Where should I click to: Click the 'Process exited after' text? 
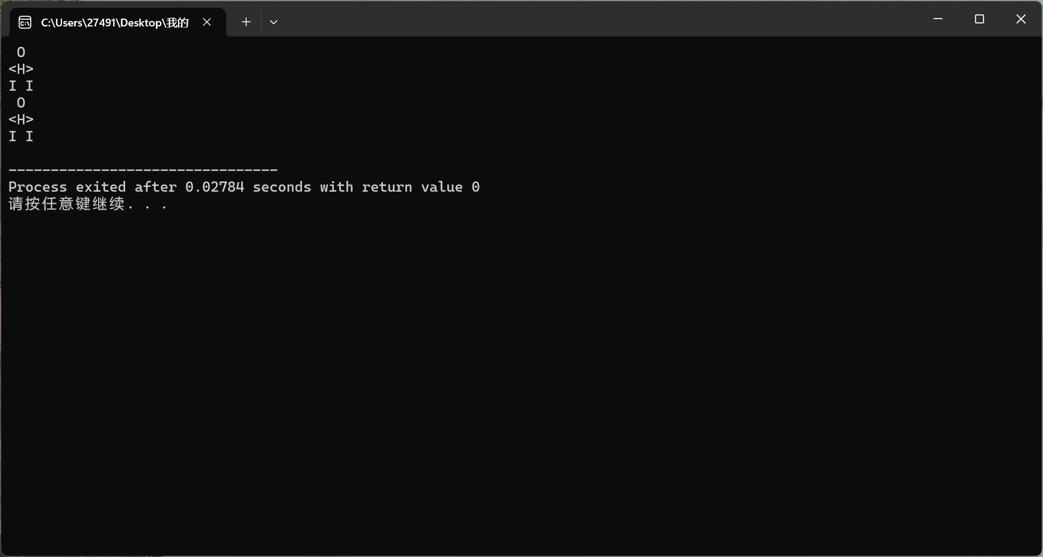coord(93,187)
